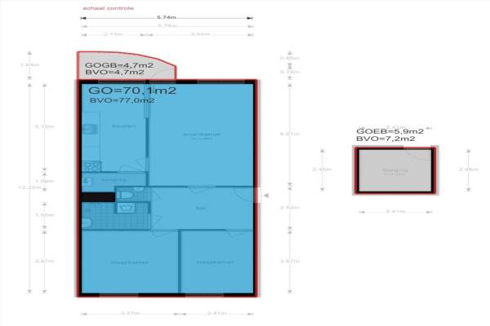Click the entrance arrow on the right wall

coord(261,196)
